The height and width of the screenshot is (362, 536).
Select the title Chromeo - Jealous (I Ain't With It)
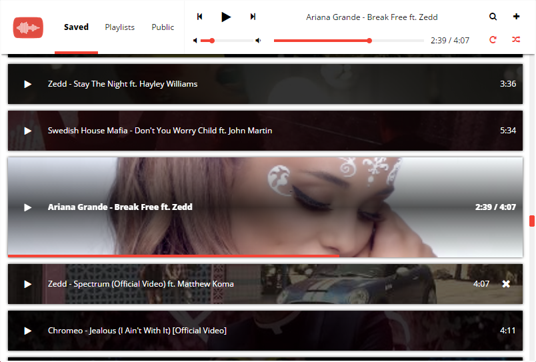[x=137, y=331]
